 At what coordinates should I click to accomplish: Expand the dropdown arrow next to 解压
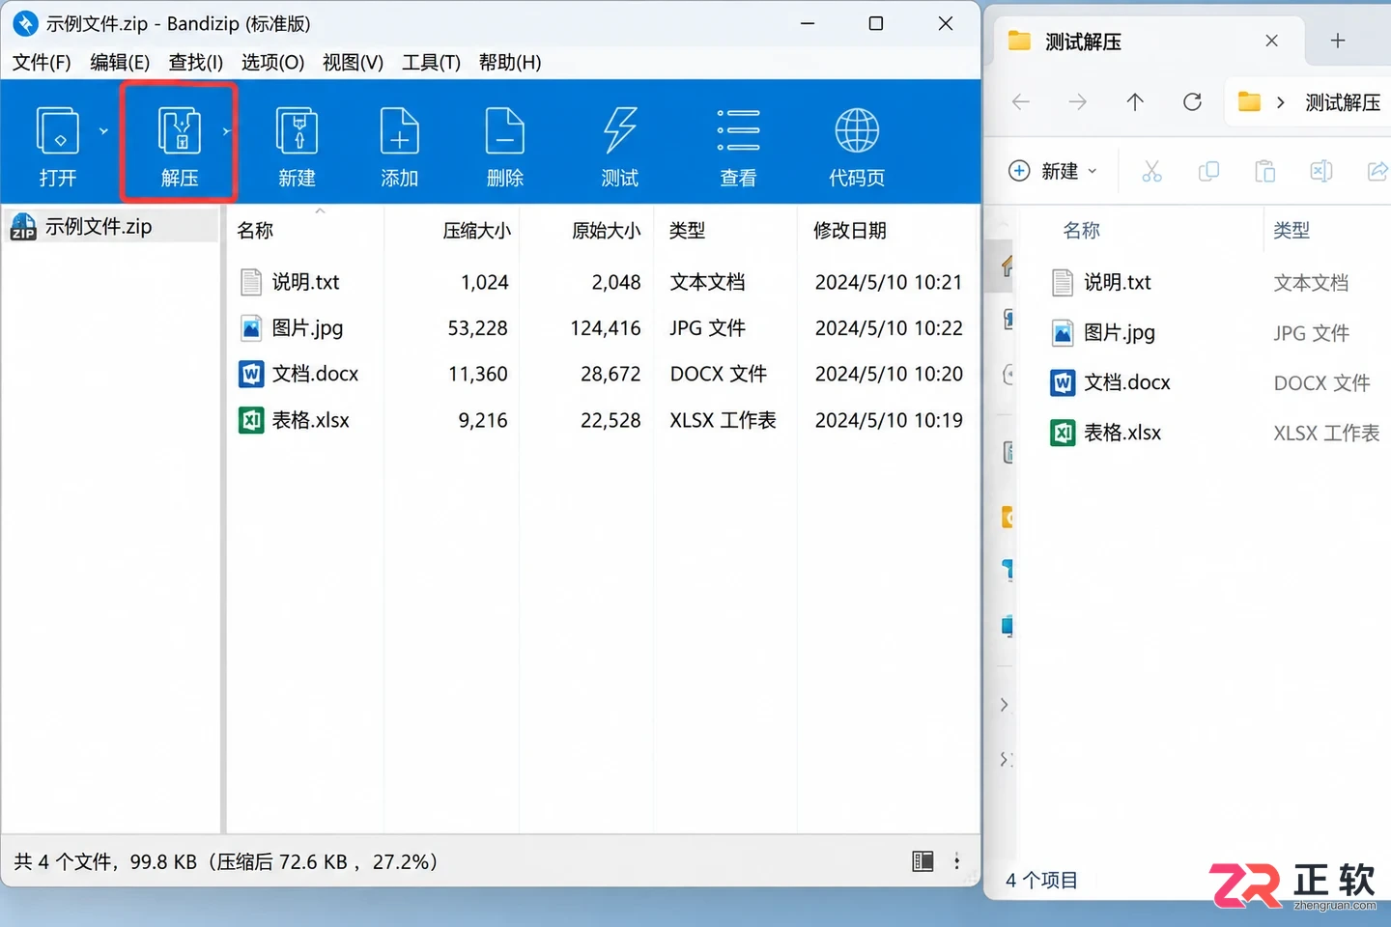(226, 131)
